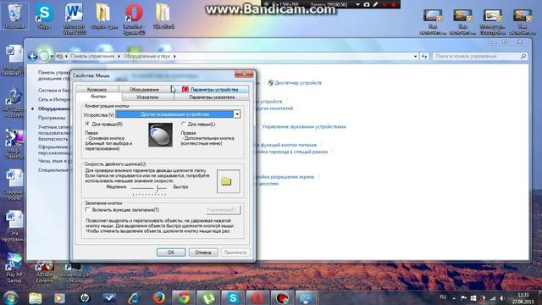
Task: Select the Кнопки tab
Action: (98, 97)
